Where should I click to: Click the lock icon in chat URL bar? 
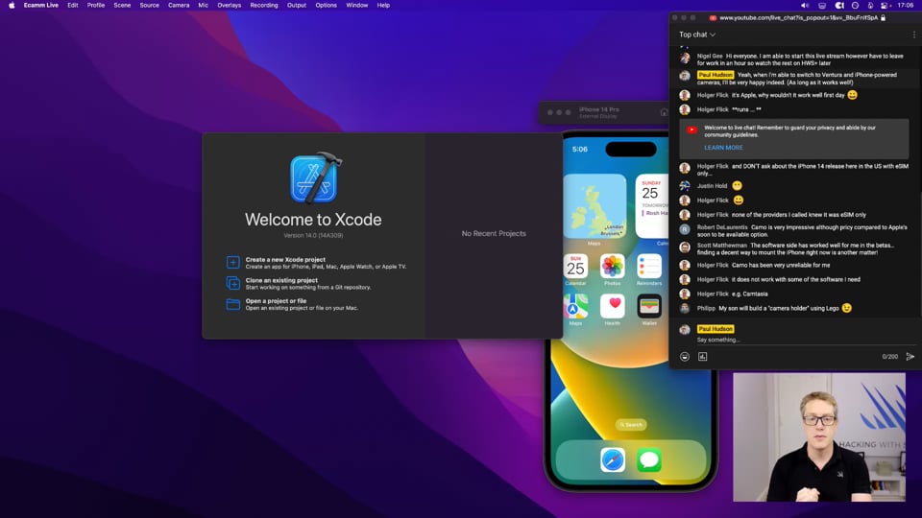[883, 18]
